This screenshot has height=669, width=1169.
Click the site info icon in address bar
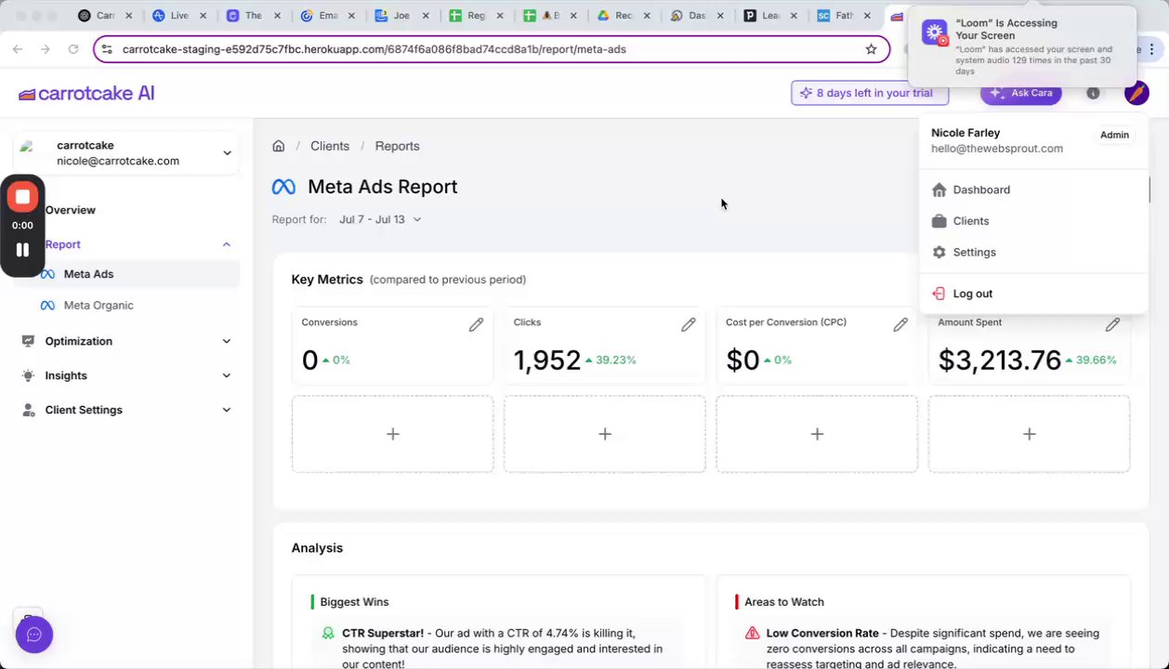[x=106, y=49]
